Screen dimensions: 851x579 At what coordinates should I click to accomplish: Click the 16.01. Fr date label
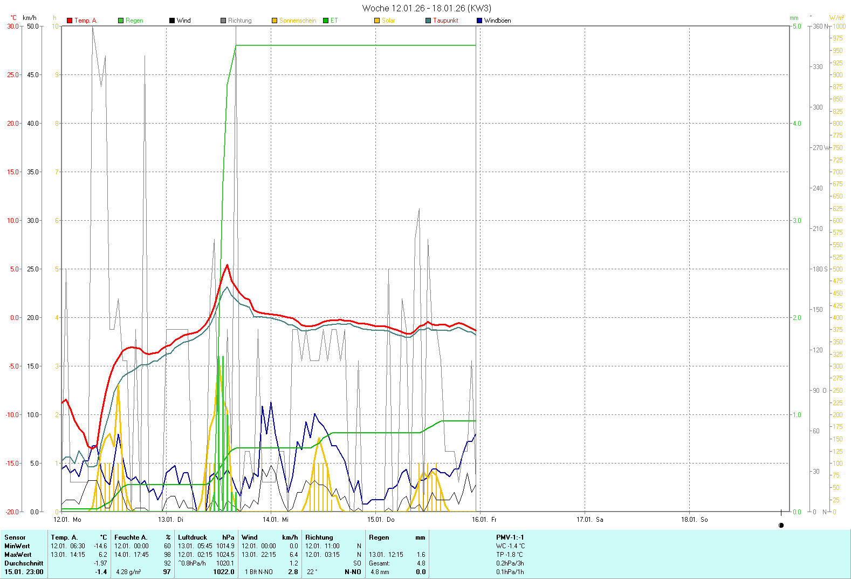pos(484,520)
